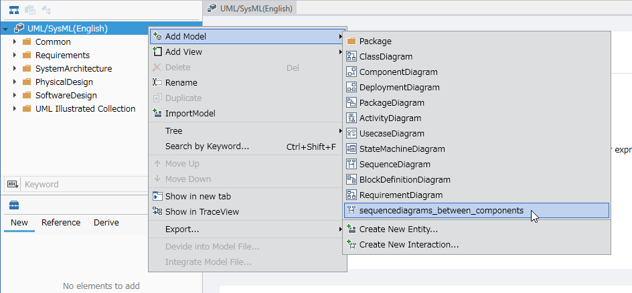Click the Rename icon in the context menu
Screen dimensions: 632x293
157,82
